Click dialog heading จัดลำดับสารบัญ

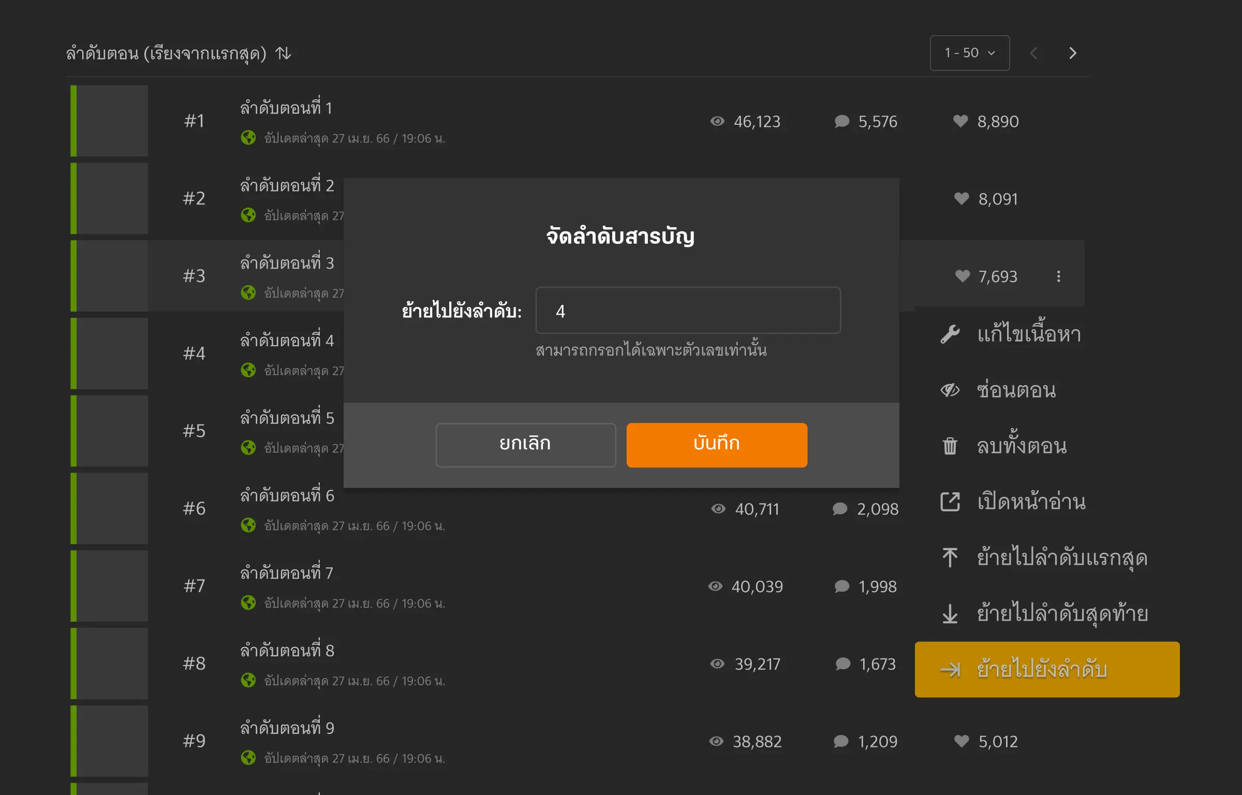[x=620, y=236]
